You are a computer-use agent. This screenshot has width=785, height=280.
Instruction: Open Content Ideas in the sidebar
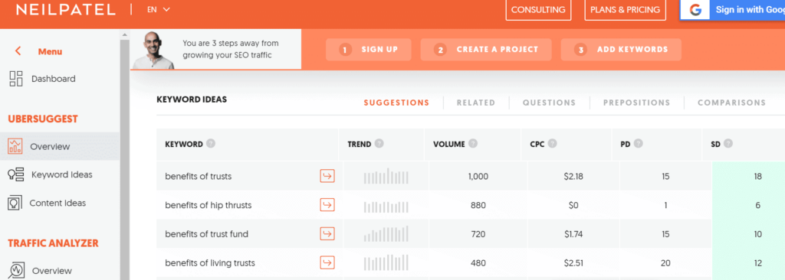57,203
